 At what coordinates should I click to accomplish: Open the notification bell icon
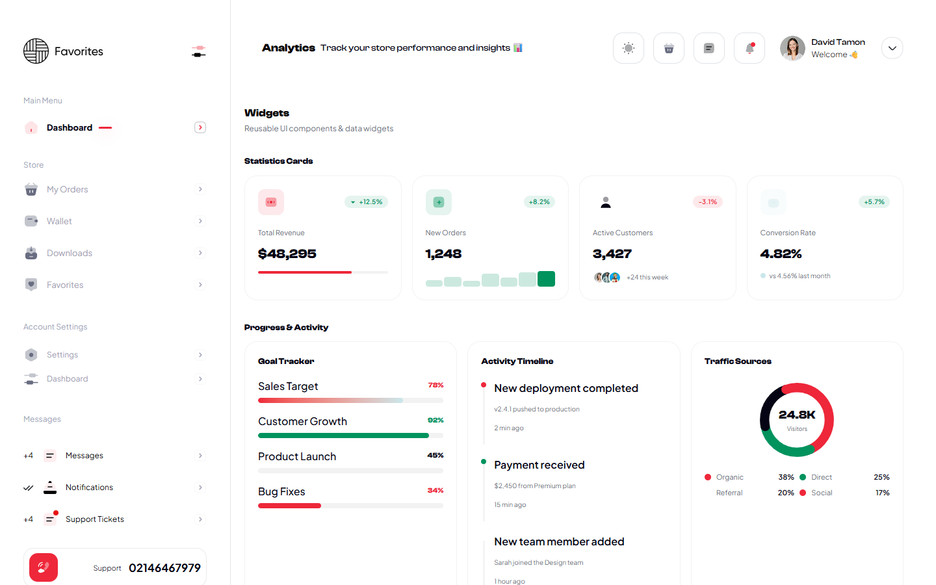coord(749,48)
